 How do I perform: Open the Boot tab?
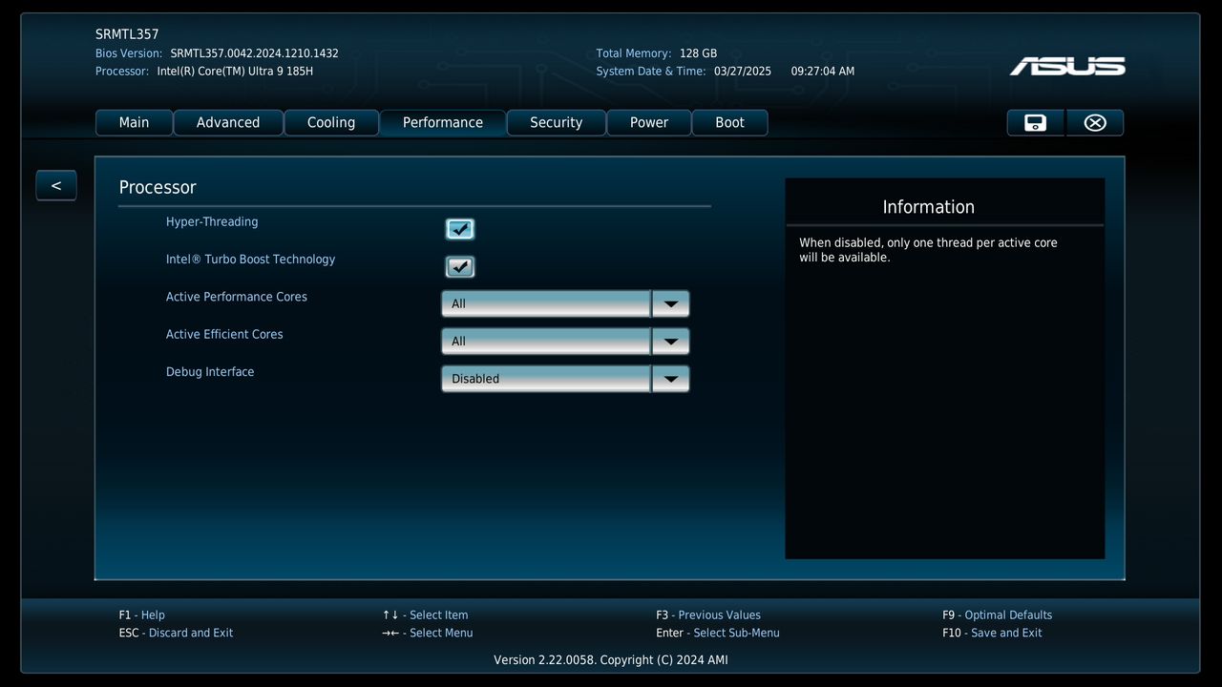pos(730,123)
